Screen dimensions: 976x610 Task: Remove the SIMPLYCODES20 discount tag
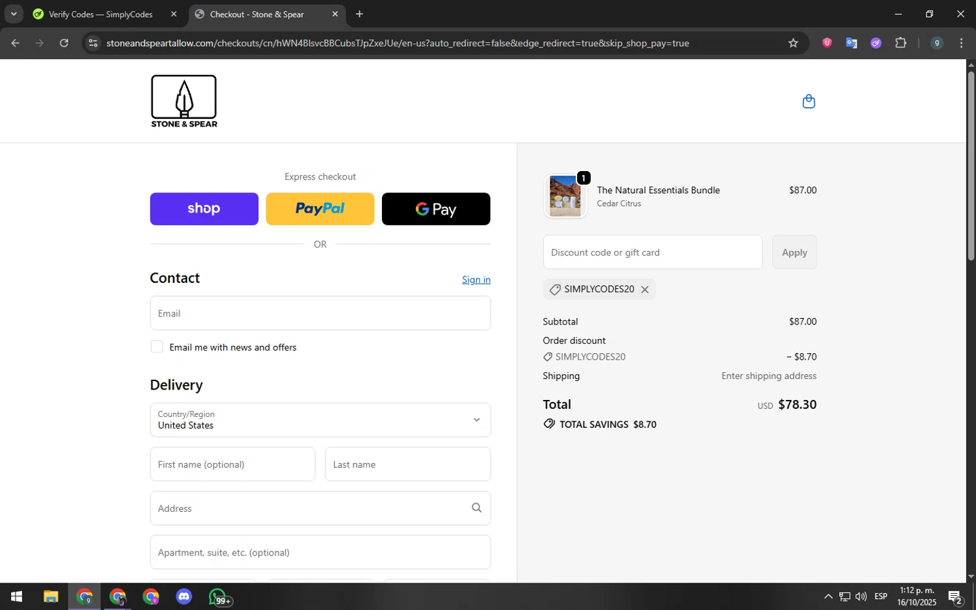(x=645, y=289)
